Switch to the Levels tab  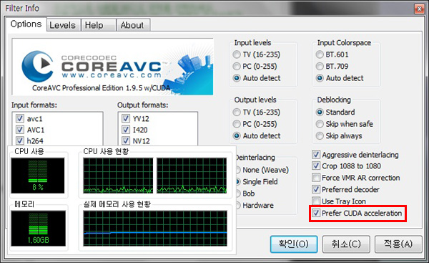(62, 25)
